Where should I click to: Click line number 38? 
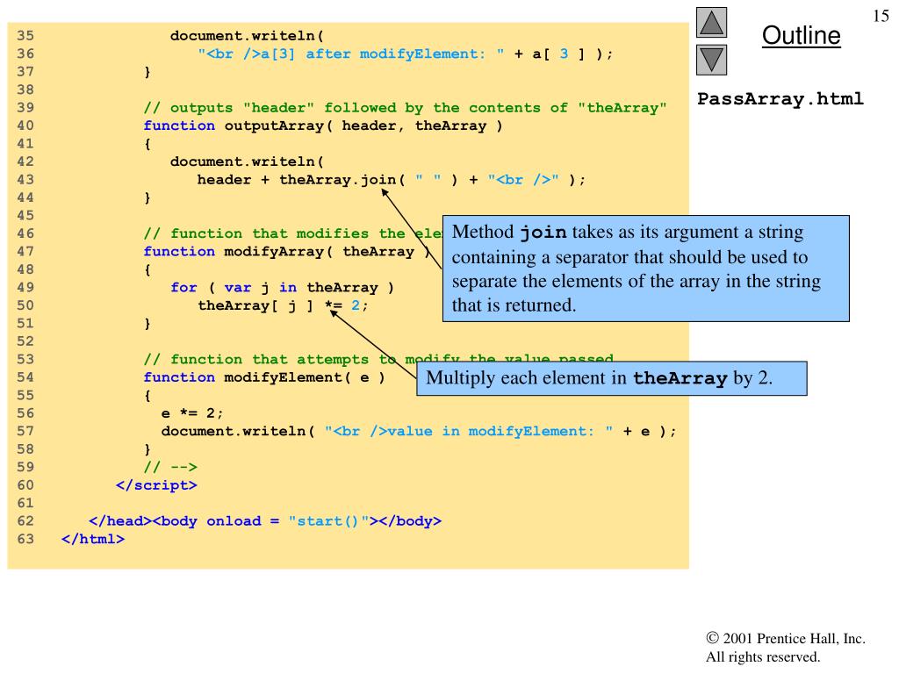(x=25, y=90)
